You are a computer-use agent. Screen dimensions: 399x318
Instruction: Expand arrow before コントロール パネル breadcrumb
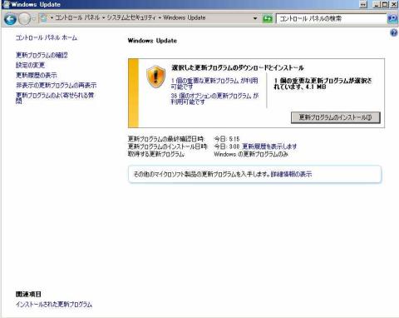(x=52, y=18)
